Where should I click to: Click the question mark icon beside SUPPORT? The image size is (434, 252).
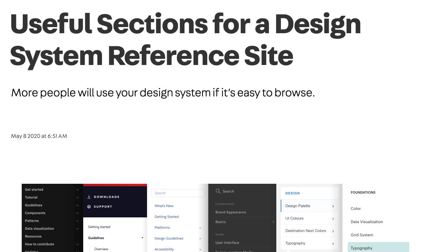[x=89, y=207]
